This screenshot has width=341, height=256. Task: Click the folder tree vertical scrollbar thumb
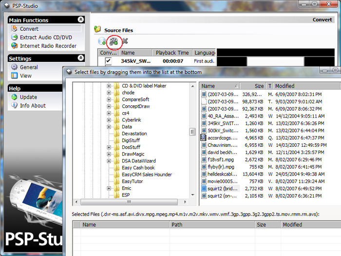click(x=192, y=132)
